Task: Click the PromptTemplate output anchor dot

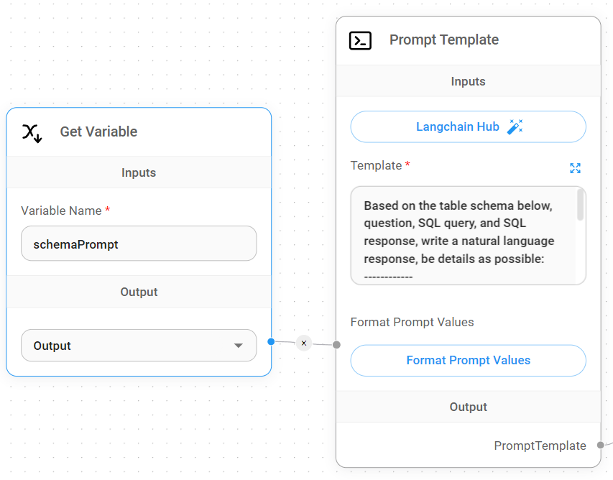Action: click(600, 446)
